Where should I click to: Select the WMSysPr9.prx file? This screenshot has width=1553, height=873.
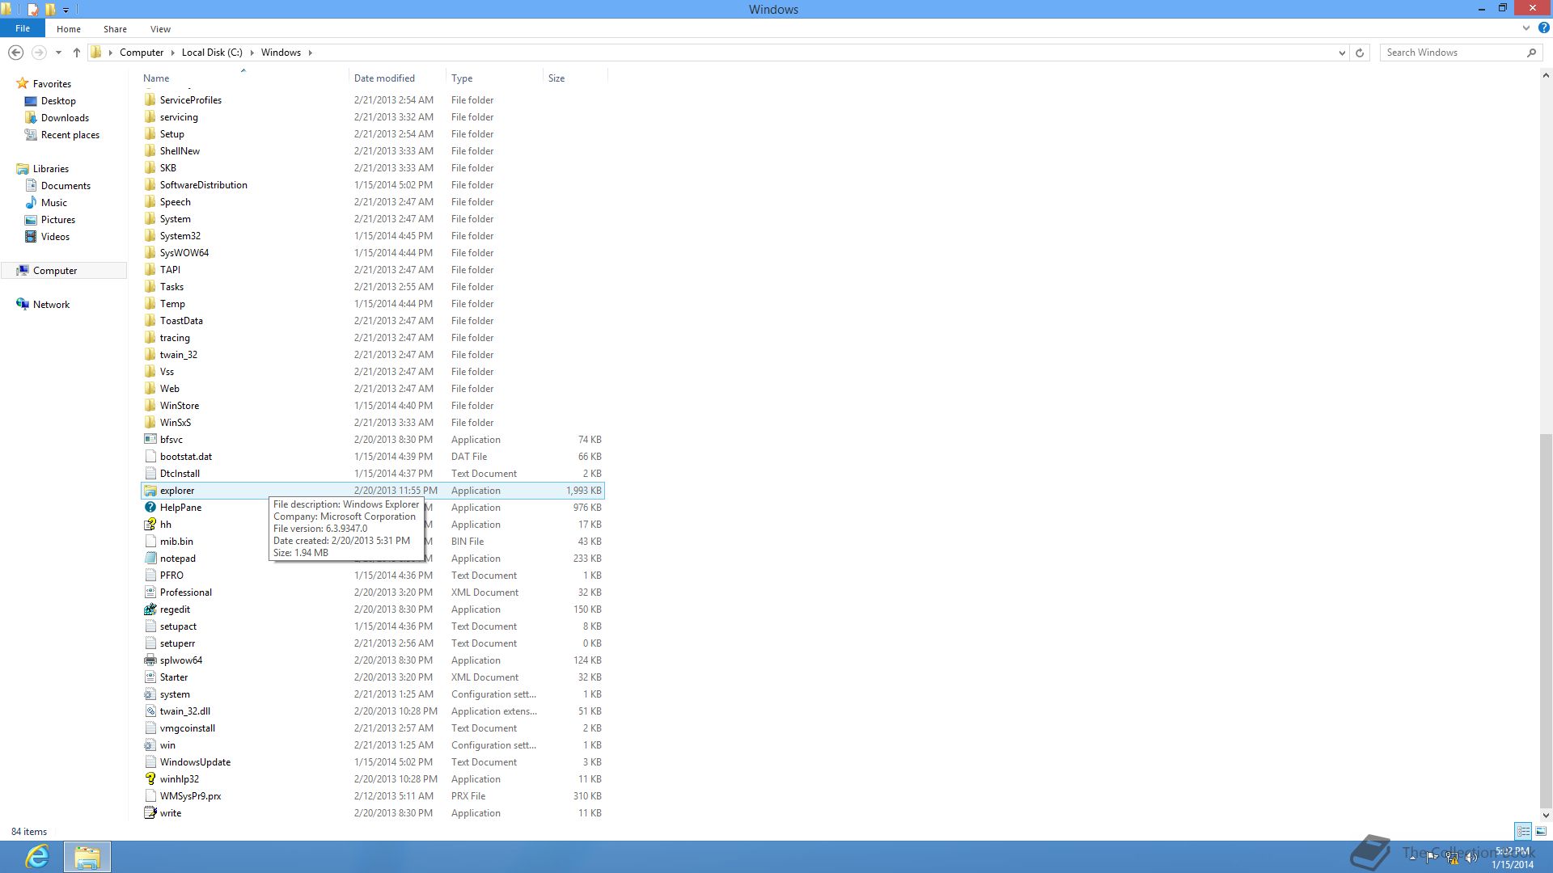pos(190,796)
